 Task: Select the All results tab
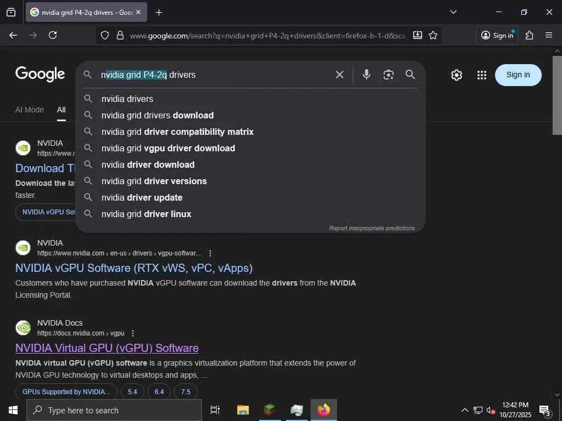61,110
